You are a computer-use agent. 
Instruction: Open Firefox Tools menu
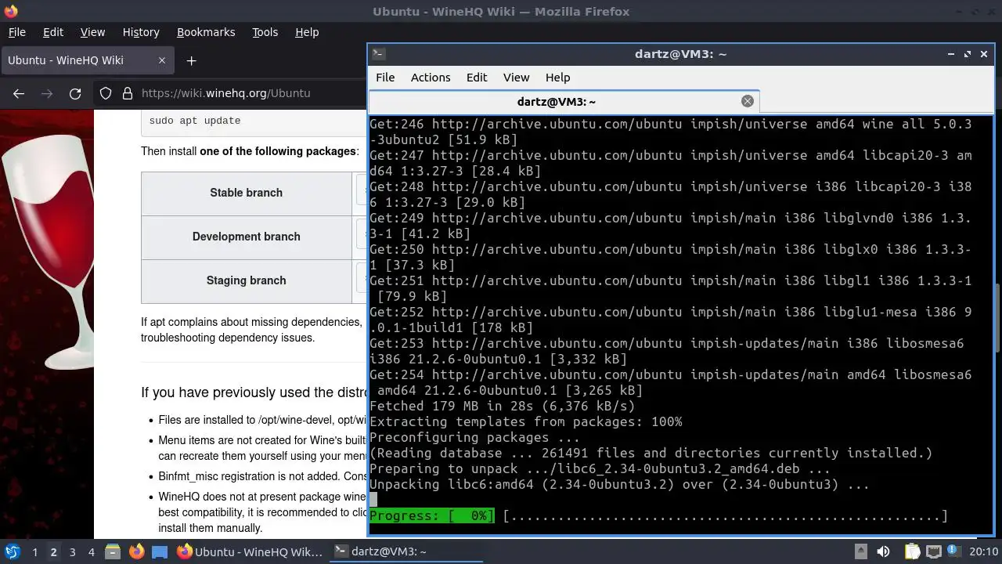point(265,32)
